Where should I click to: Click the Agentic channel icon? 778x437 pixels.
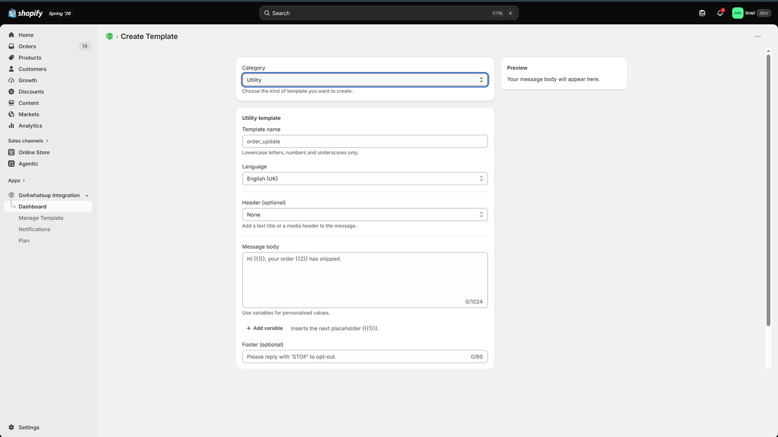(x=11, y=164)
